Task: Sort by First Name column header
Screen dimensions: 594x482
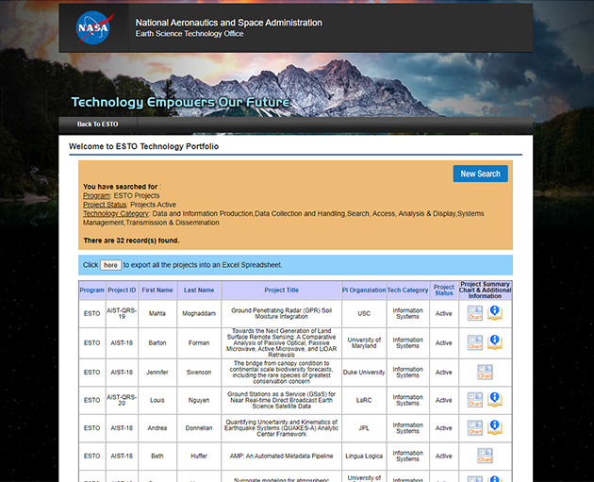Action: pyautogui.click(x=157, y=290)
